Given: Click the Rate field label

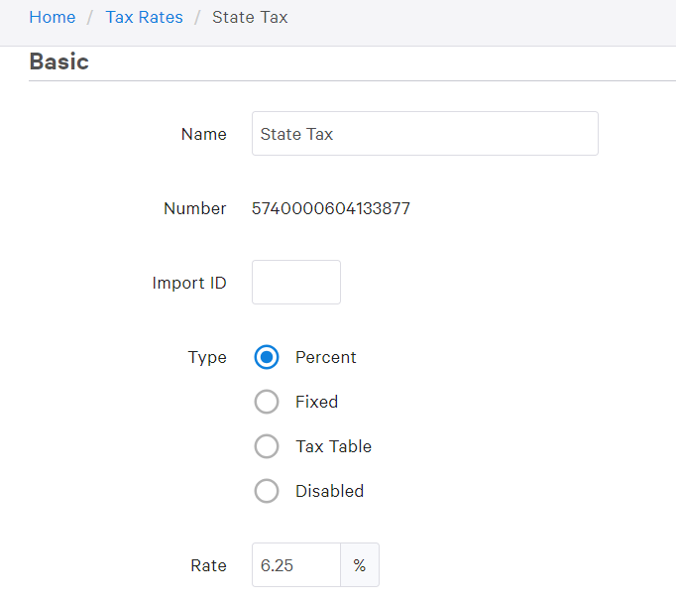Looking at the screenshot, I should point(208,565).
